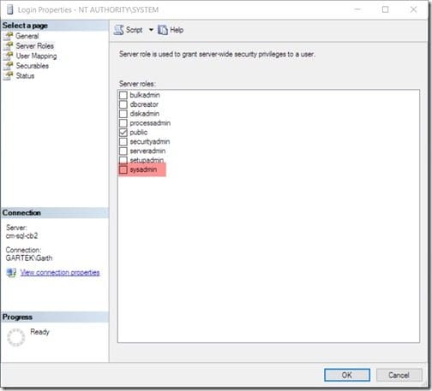Image resolution: width=432 pixels, height=391 pixels.
Task: Tick the bulkadmin checkbox
Action: point(123,95)
